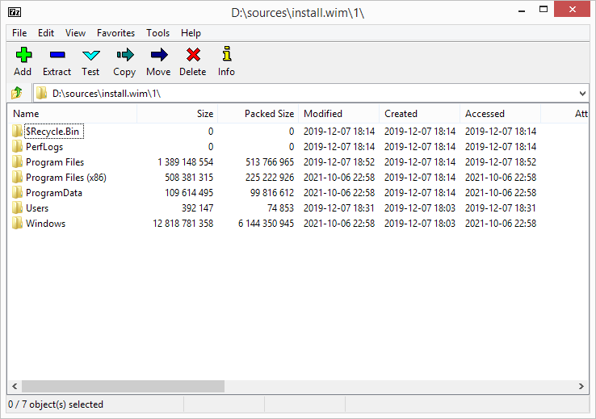
Task: Click Users packed size 74 853
Action: click(x=280, y=208)
